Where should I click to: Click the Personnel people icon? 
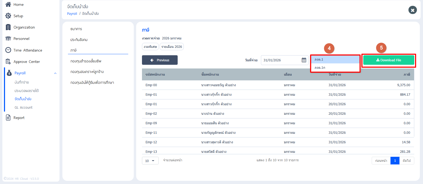[8, 39]
